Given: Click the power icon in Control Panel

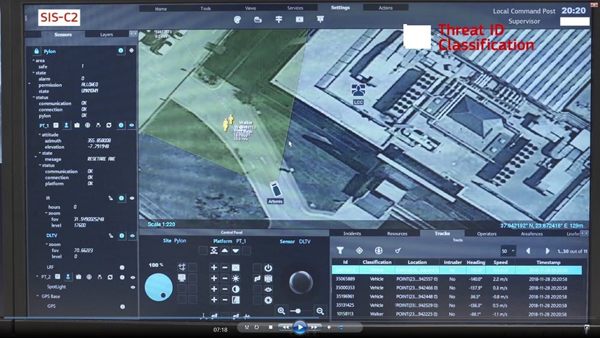Looking at the screenshot, I should (268, 268).
